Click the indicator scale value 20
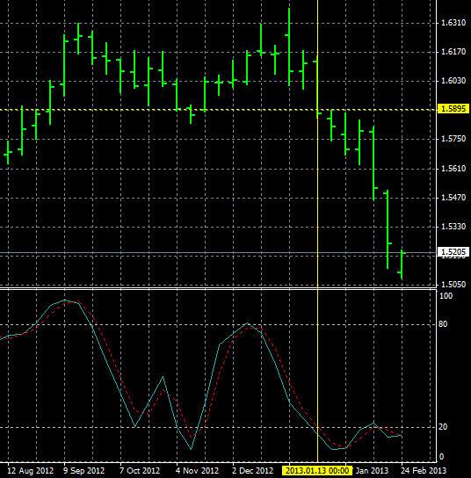 pyautogui.click(x=443, y=427)
